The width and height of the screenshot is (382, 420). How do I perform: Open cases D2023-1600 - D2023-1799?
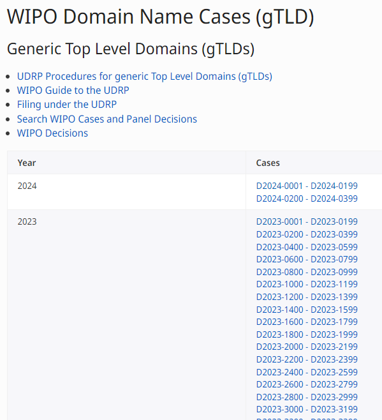click(307, 322)
